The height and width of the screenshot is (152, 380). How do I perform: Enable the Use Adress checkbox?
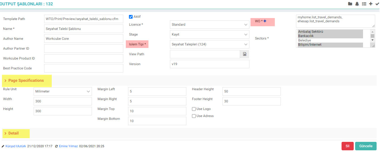tap(194, 116)
